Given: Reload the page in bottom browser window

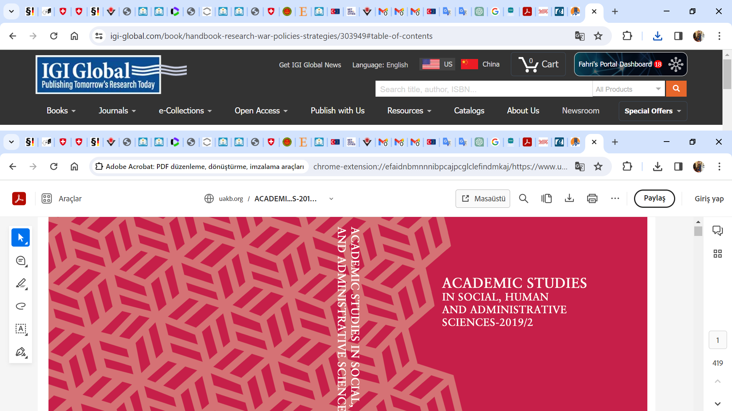Looking at the screenshot, I should 54,167.
